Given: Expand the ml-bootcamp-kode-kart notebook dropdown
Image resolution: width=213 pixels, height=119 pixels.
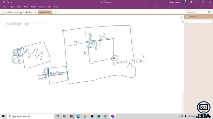Looking at the screenshot, I should 35,13.
